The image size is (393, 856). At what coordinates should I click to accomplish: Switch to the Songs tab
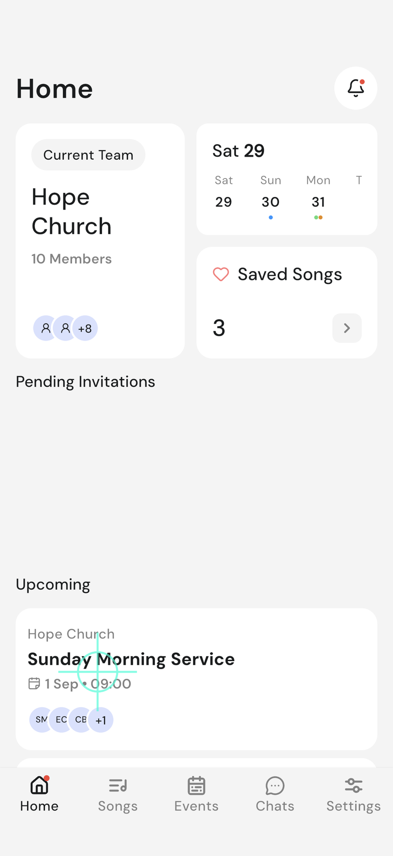[x=118, y=795]
